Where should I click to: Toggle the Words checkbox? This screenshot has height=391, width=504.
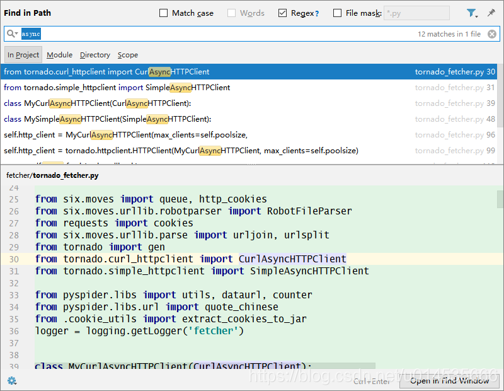coord(231,13)
